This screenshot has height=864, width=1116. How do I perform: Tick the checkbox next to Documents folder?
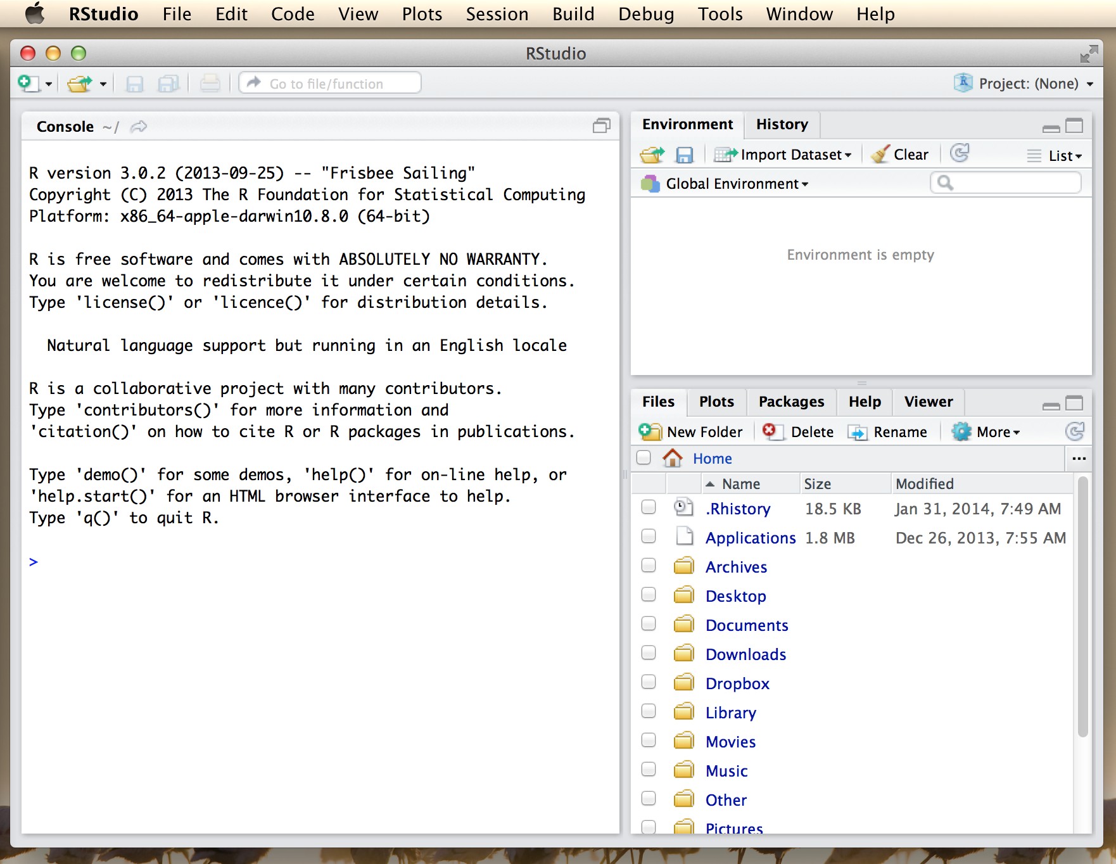pyautogui.click(x=648, y=624)
